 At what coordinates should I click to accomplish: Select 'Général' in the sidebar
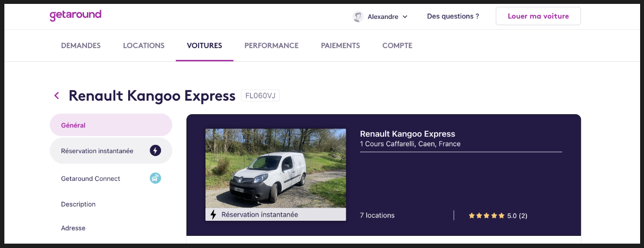tap(111, 125)
